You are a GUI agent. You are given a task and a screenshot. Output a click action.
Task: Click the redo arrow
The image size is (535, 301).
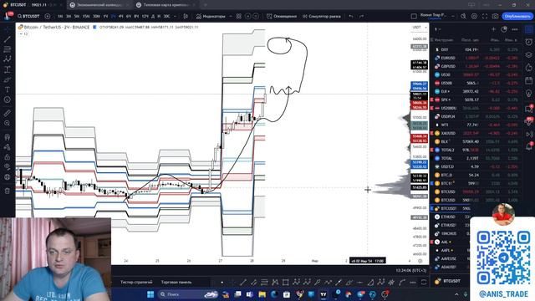(362, 16)
